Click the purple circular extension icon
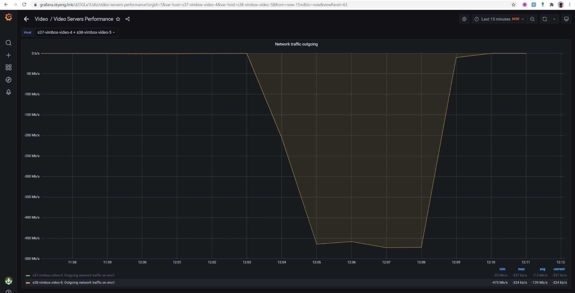The image size is (575, 293). (x=524, y=4)
